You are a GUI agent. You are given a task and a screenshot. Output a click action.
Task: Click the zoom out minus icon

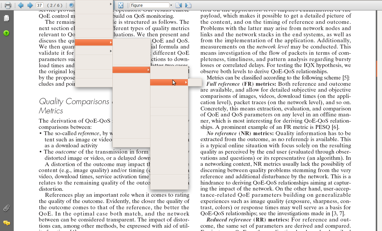[x=71, y=5]
